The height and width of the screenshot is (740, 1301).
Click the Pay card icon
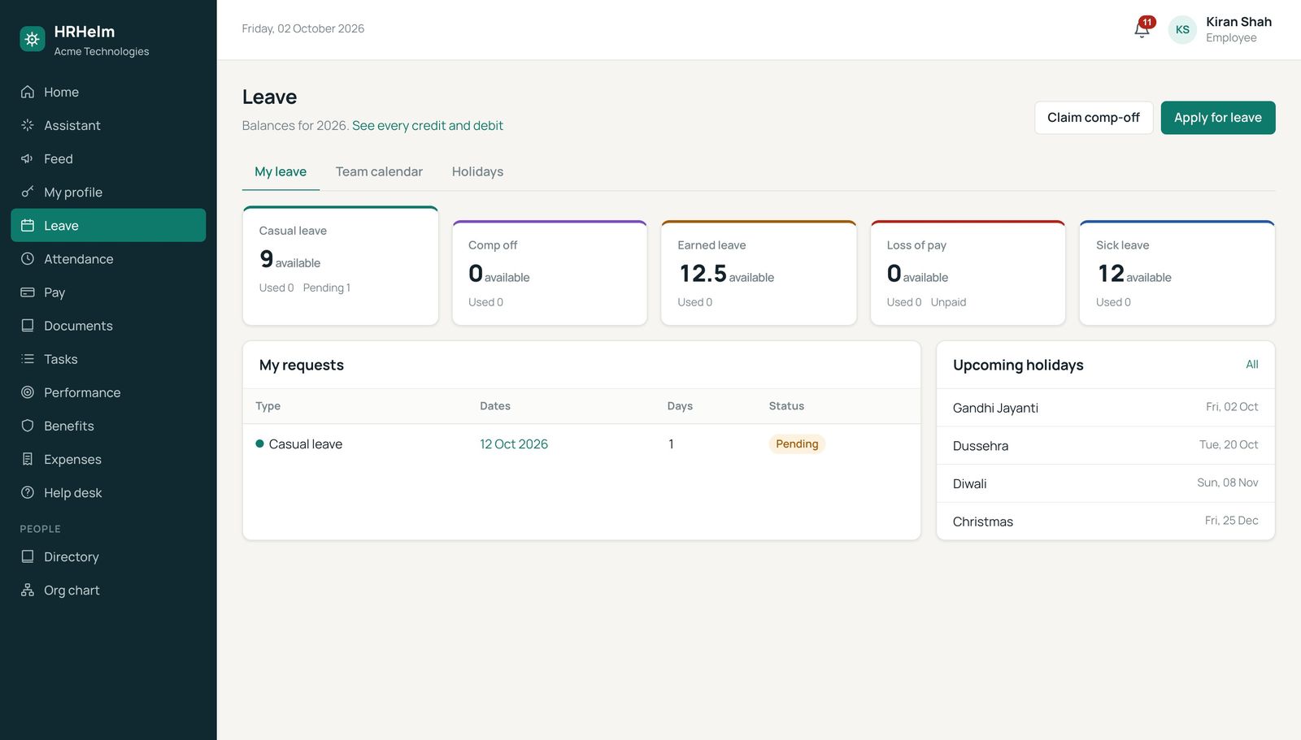28,292
